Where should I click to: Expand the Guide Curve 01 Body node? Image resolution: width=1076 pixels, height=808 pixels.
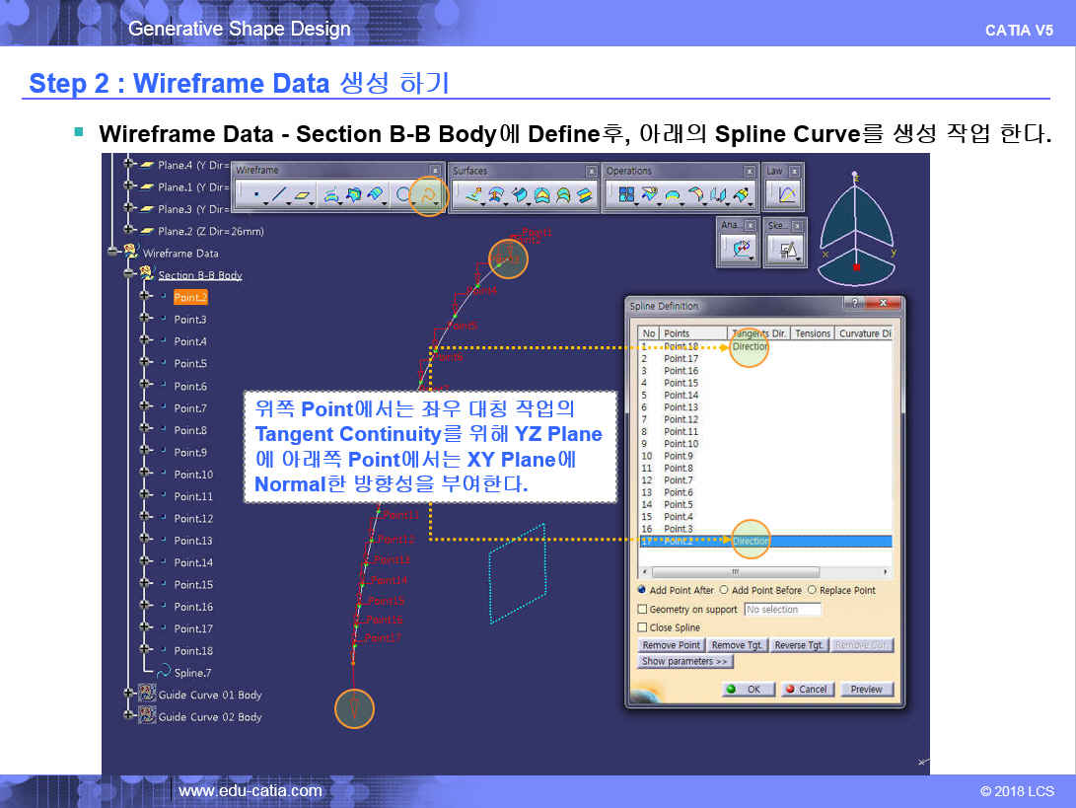click(129, 695)
